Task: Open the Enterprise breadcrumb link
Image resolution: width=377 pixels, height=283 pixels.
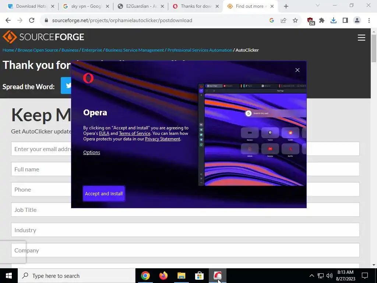Action: click(92, 50)
